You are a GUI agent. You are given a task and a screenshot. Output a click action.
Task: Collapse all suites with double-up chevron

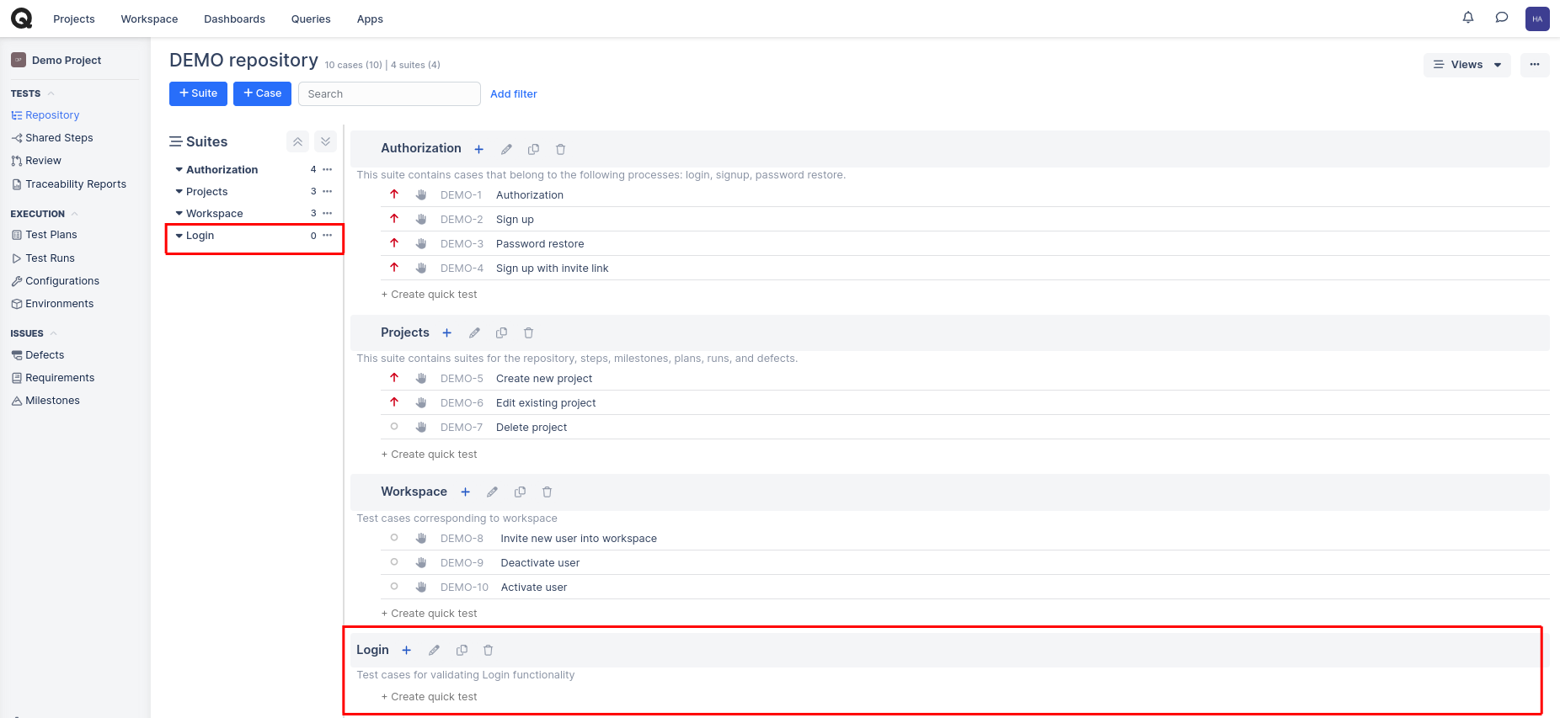(297, 142)
